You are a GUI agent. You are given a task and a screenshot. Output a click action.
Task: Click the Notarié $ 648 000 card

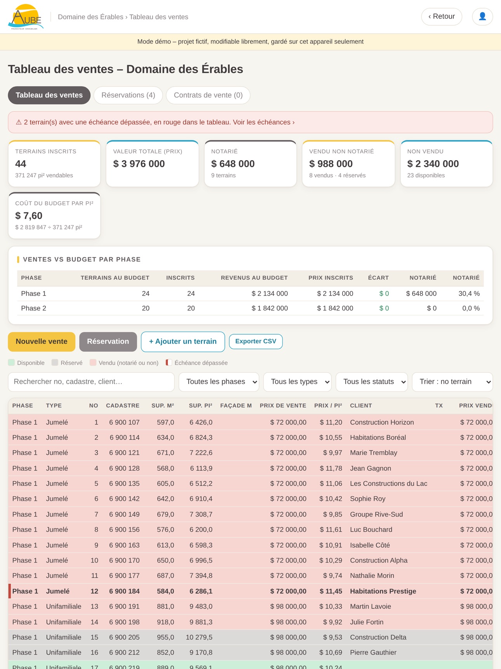click(x=250, y=164)
